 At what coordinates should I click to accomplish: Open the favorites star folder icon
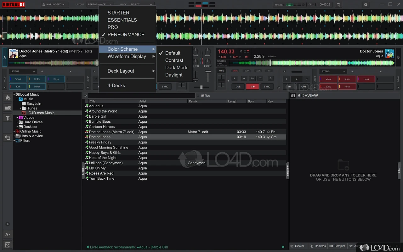[8, 97]
